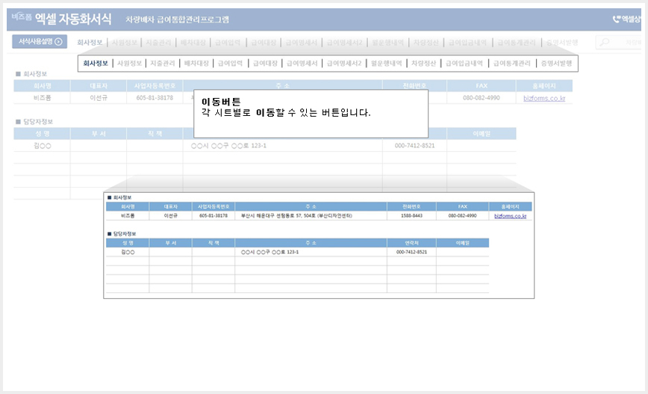Go to 배차대장 in the enlarged navigation bar

point(196,64)
